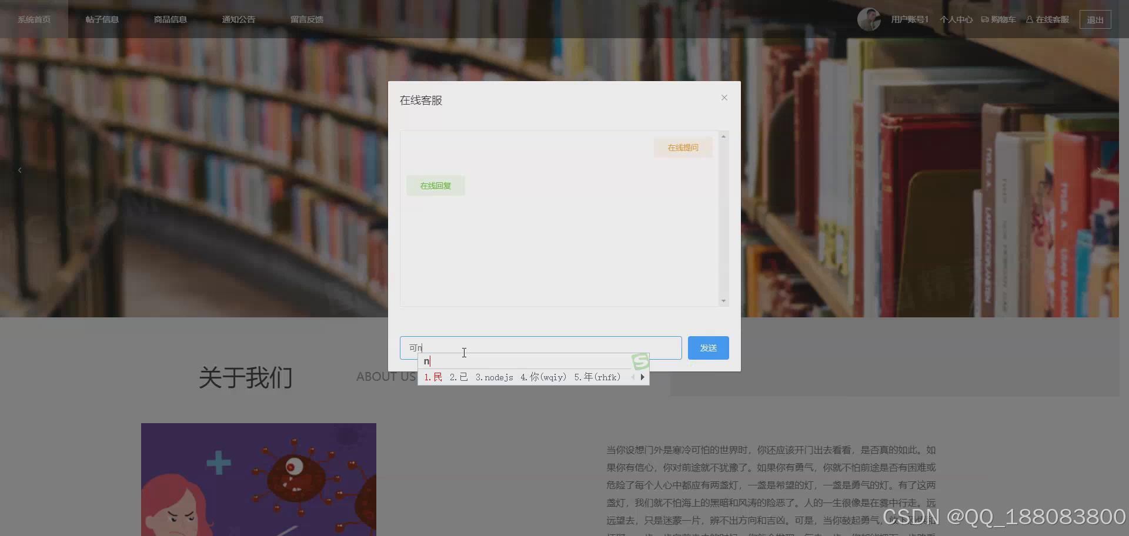Show next page of IME candidates
Viewport: 1129px width, 536px height.
642,377
